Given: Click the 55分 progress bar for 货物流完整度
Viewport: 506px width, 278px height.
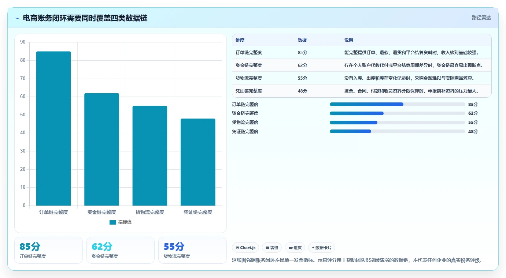Looking at the screenshot, I should point(398,123).
